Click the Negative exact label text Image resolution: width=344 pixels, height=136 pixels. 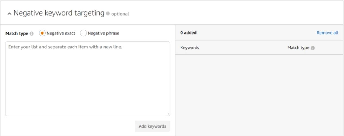(61, 33)
